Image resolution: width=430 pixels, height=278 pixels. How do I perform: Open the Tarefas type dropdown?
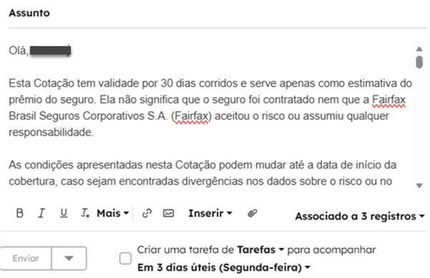(261, 249)
